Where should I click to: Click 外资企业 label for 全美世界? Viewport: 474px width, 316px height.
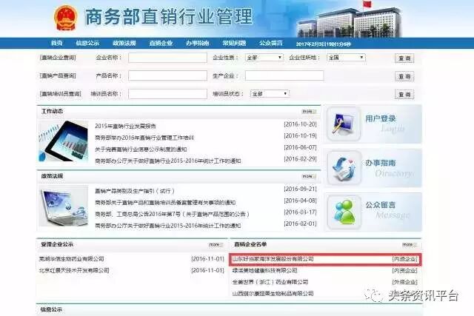[x=405, y=282]
